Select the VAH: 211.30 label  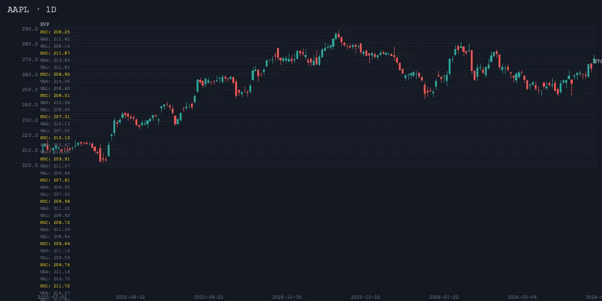[x=55, y=230]
